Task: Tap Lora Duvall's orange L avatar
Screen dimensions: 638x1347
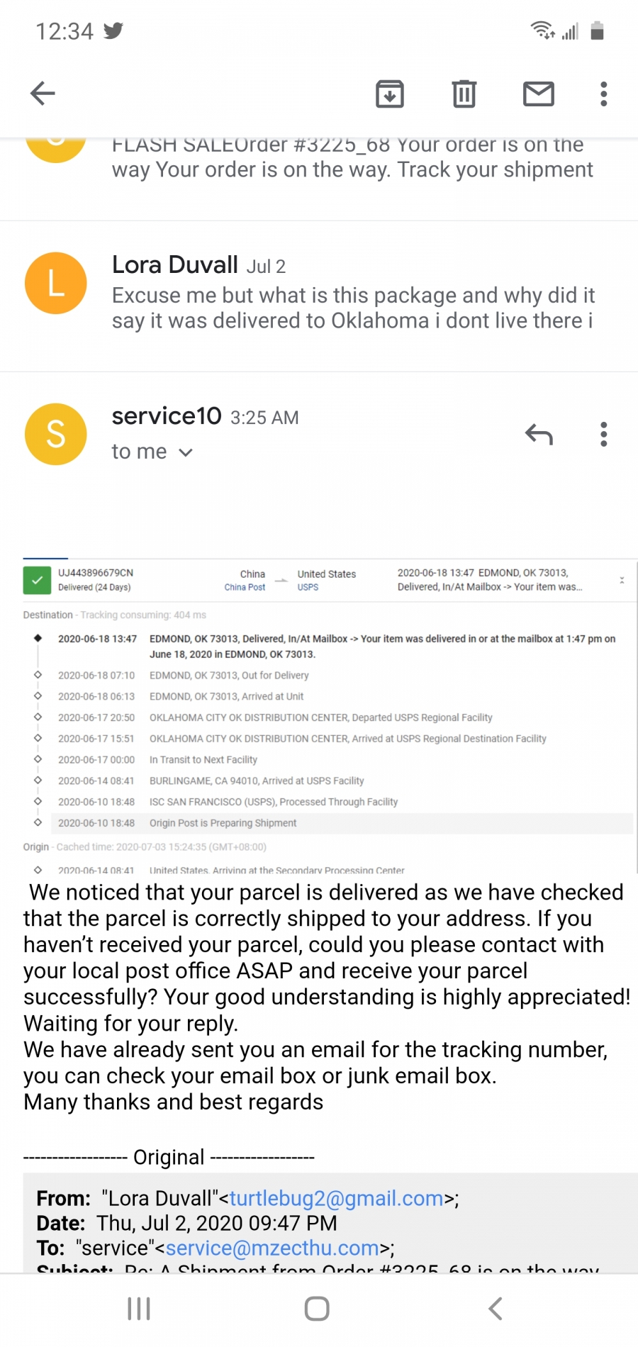Action: click(56, 283)
